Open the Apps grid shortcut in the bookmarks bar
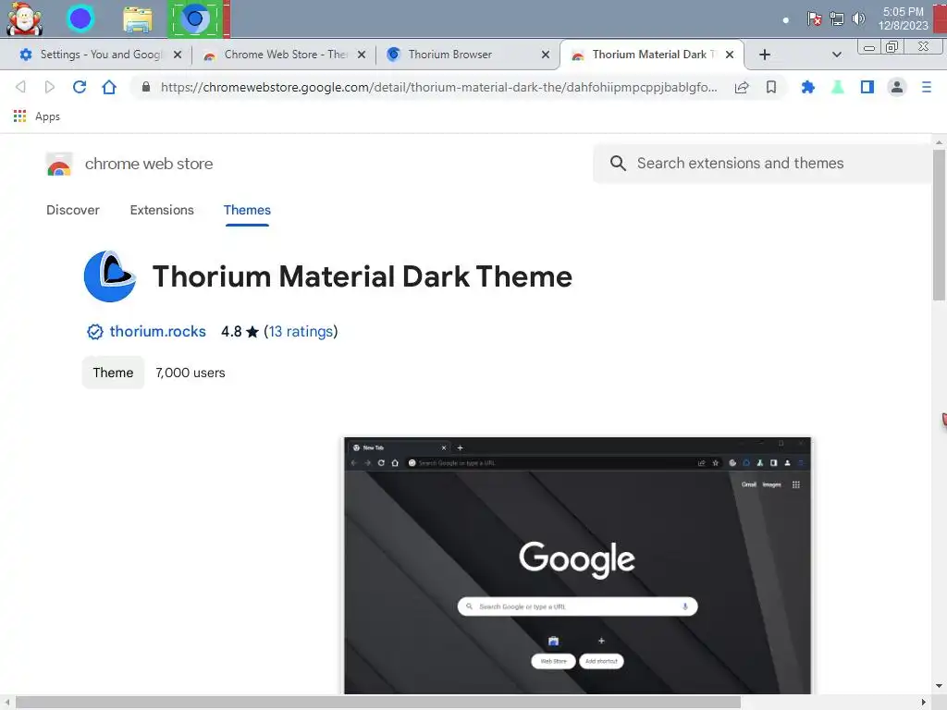 (37, 116)
